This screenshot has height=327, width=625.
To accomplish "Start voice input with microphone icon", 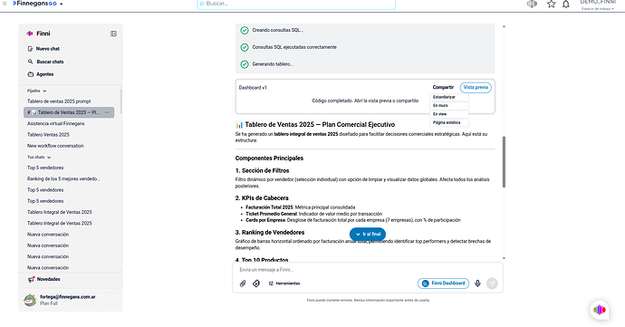I will (477, 284).
